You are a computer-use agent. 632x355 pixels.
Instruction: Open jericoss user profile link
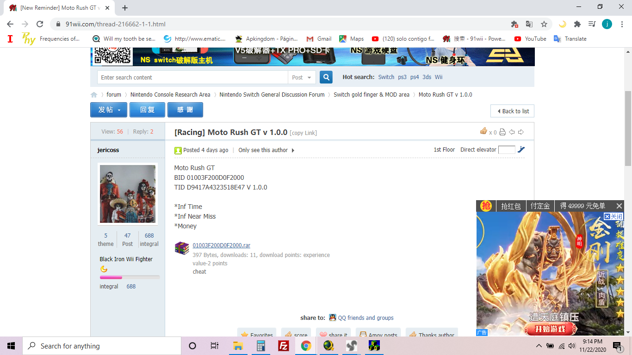pyautogui.click(x=108, y=150)
